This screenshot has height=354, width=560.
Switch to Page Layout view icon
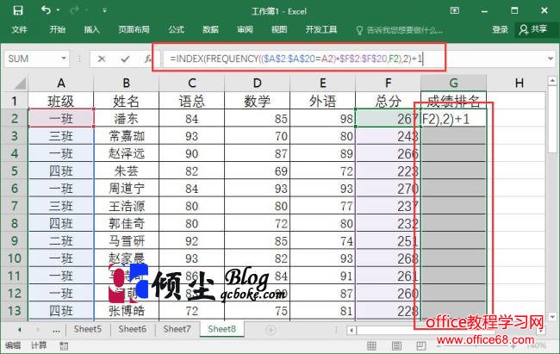click(x=396, y=345)
